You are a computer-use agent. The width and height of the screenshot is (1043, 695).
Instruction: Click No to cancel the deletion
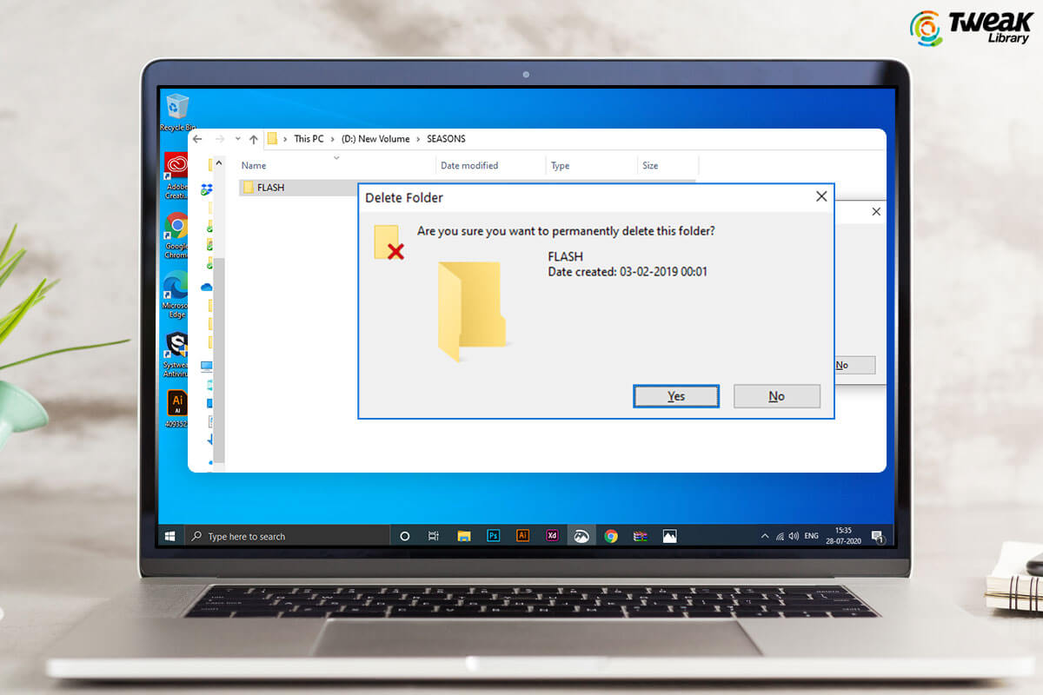(x=776, y=395)
